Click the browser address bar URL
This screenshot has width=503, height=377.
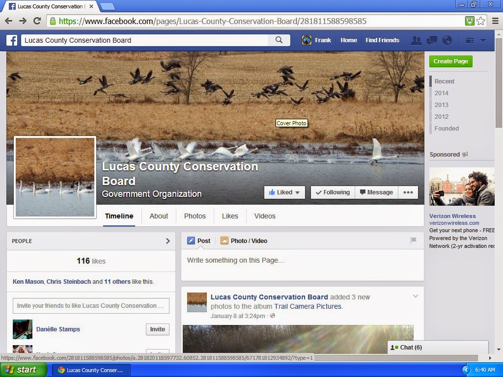pyautogui.click(x=213, y=22)
